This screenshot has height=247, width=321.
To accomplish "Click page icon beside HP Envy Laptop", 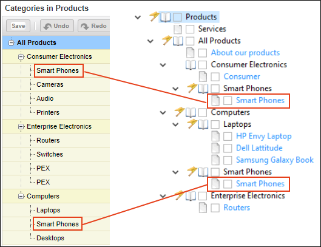I will point(215,136).
